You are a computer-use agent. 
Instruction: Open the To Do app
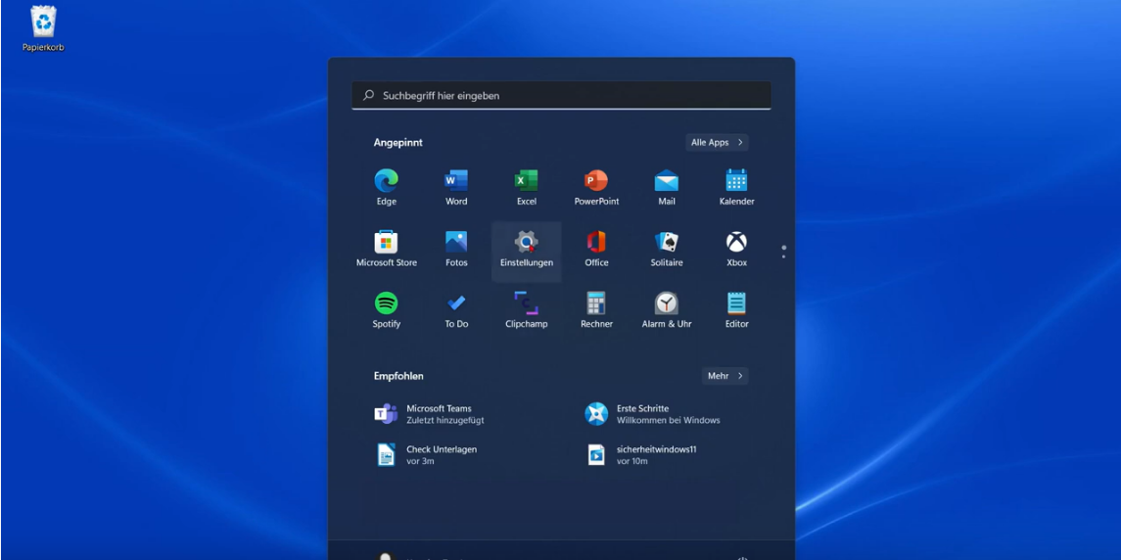tap(456, 310)
